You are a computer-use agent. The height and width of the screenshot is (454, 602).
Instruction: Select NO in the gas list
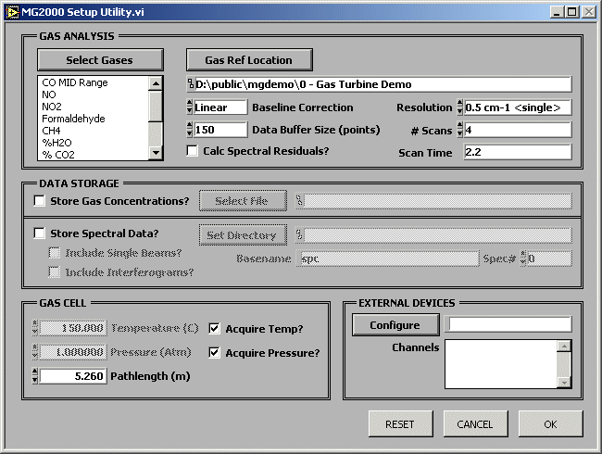[x=49, y=95]
